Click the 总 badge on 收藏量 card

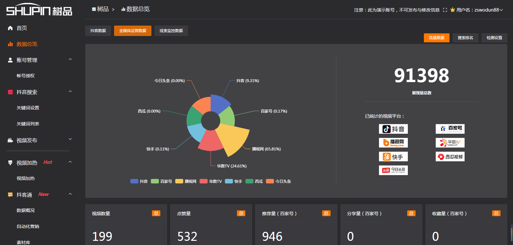496,213
